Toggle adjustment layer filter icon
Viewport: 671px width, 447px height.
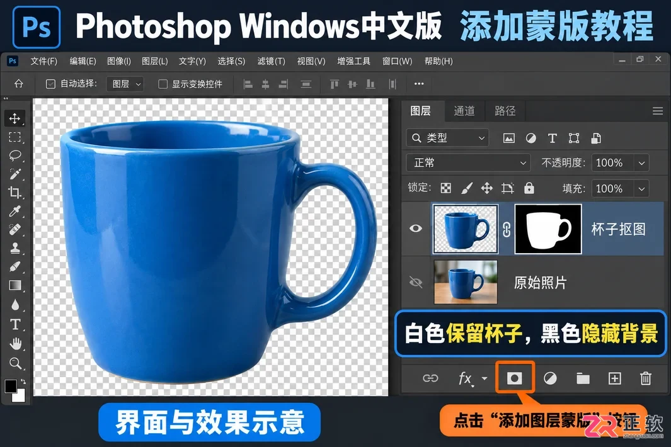530,138
